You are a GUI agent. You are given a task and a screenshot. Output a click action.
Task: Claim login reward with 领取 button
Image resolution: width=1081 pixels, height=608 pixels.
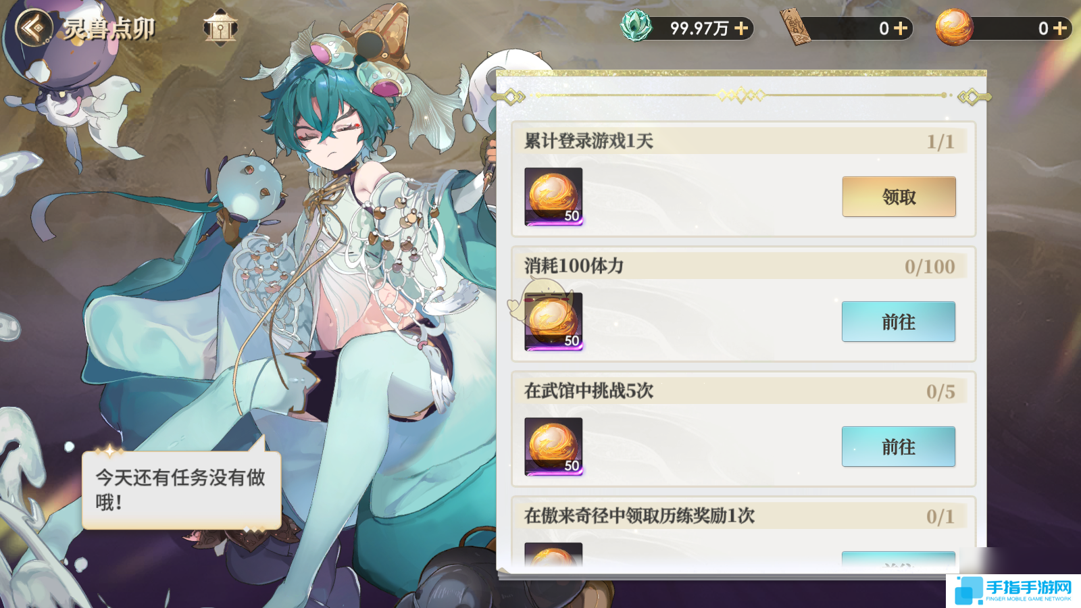(899, 197)
